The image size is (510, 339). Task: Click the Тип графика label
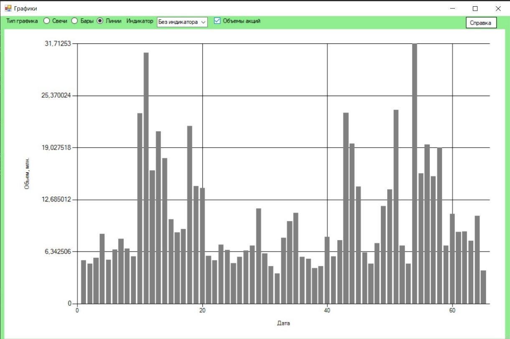coord(22,21)
